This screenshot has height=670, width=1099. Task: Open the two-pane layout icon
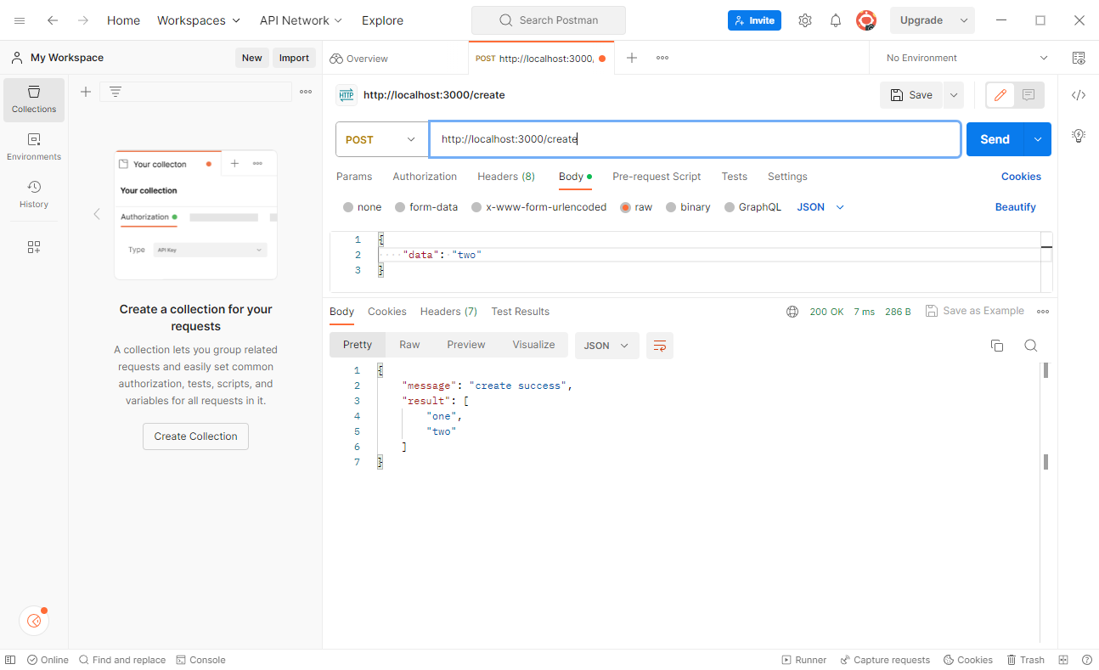[x=1063, y=660]
